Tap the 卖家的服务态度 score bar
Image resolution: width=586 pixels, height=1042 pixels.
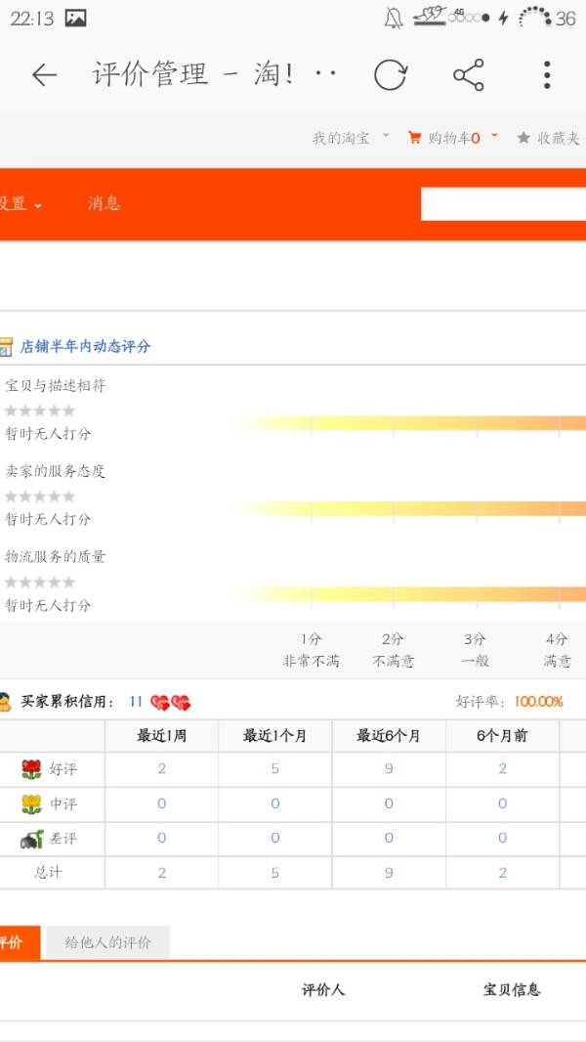[x=411, y=509]
